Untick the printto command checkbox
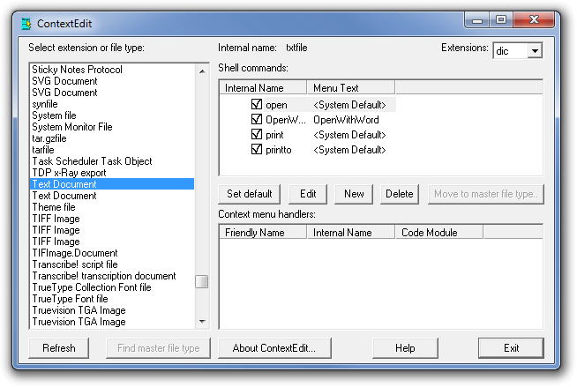This screenshot has height=387, width=577. point(257,149)
